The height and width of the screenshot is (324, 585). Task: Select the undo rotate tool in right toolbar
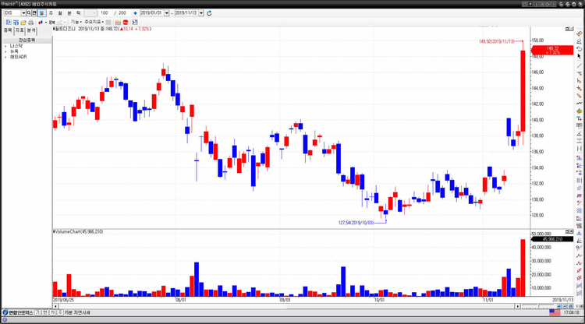pyautogui.click(x=579, y=49)
